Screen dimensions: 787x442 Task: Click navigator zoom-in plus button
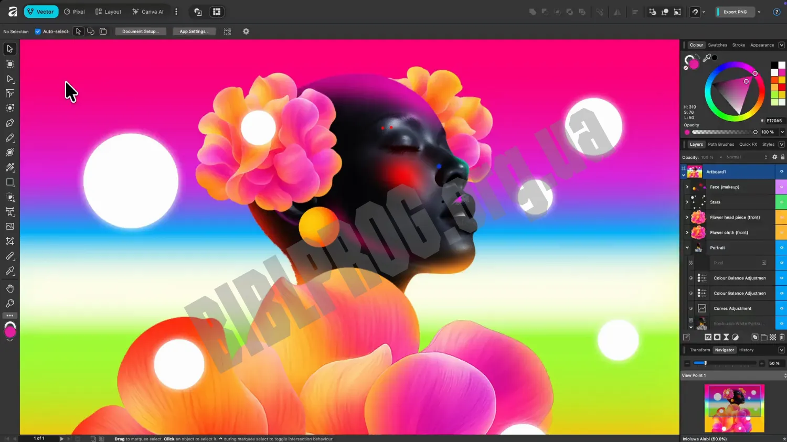[x=762, y=363]
